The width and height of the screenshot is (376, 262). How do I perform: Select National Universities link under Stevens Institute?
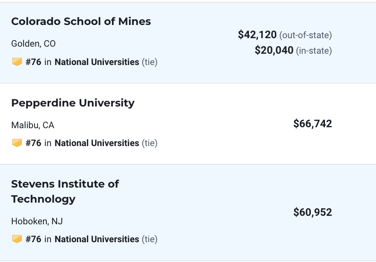[97, 239]
